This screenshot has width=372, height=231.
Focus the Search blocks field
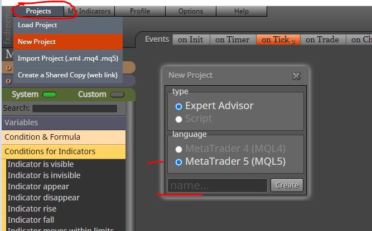click(75, 109)
